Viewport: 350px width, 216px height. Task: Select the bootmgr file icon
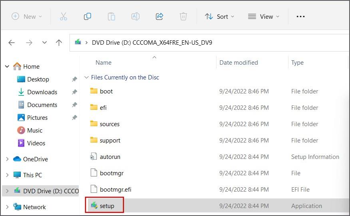pos(94,173)
